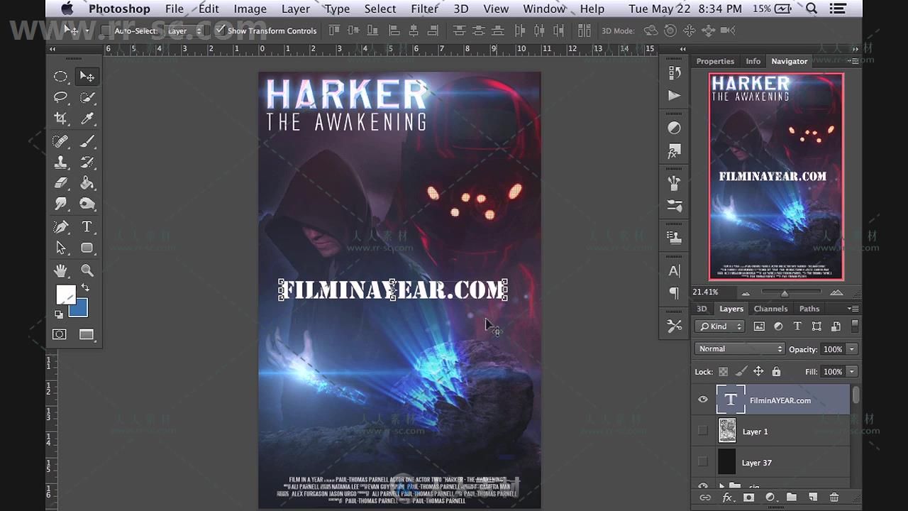This screenshot has height=511, width=908.
Task: Switch to the Properties tab
Action: 715,61
